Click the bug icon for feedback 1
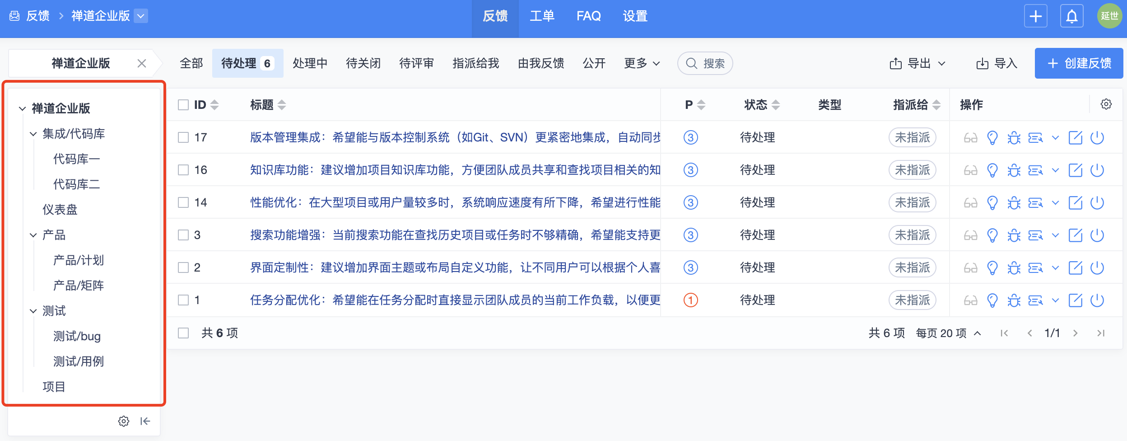The width and height of the screenshot is (1127, 441). (x=1014, y=300)
